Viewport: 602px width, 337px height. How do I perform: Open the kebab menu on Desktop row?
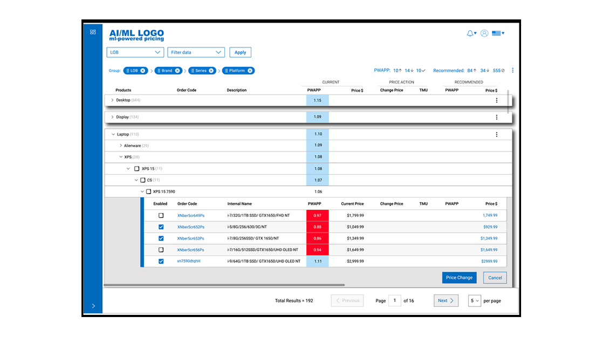496,100
